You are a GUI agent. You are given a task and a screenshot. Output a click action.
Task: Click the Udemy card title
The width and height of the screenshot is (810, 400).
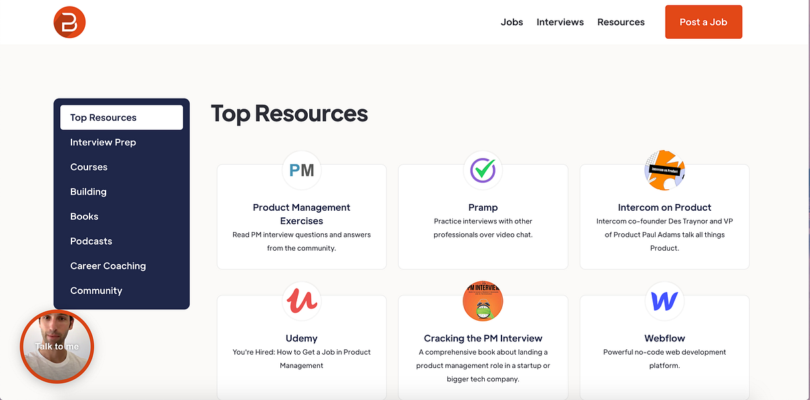[x=302, y=338]
